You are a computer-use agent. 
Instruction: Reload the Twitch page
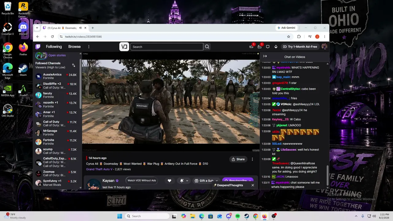(52, 37)
